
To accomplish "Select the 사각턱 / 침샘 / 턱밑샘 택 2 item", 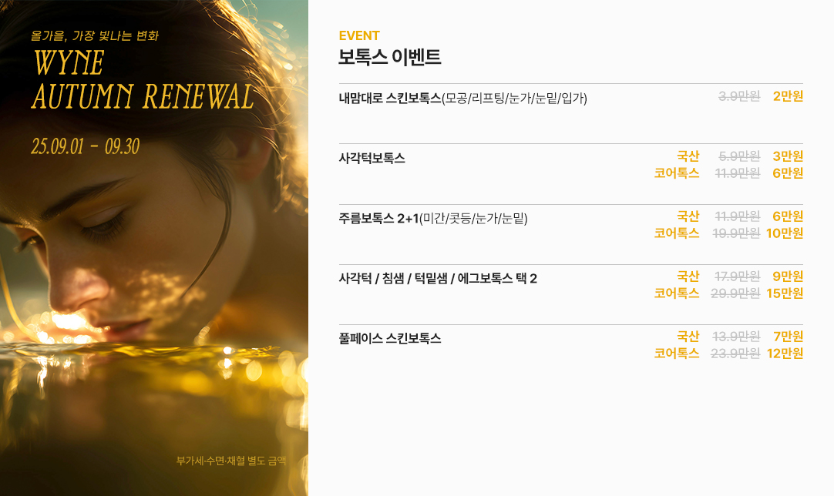I will [x=438, y=279].
